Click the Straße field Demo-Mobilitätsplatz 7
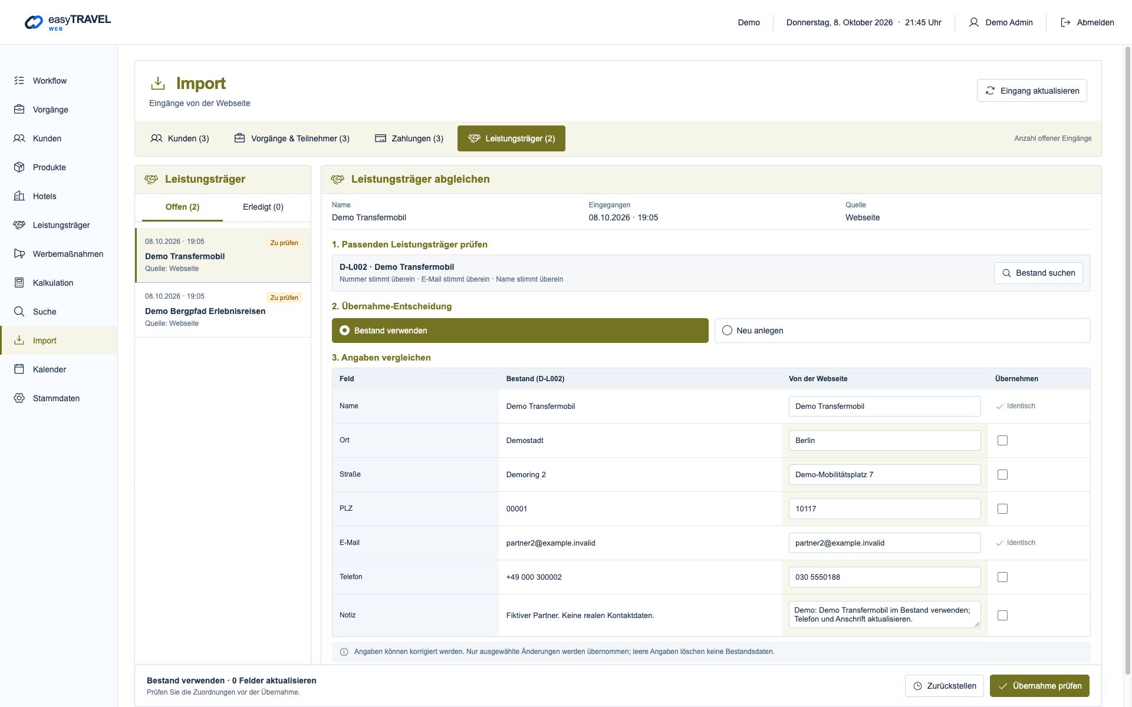 pos(884,475)
